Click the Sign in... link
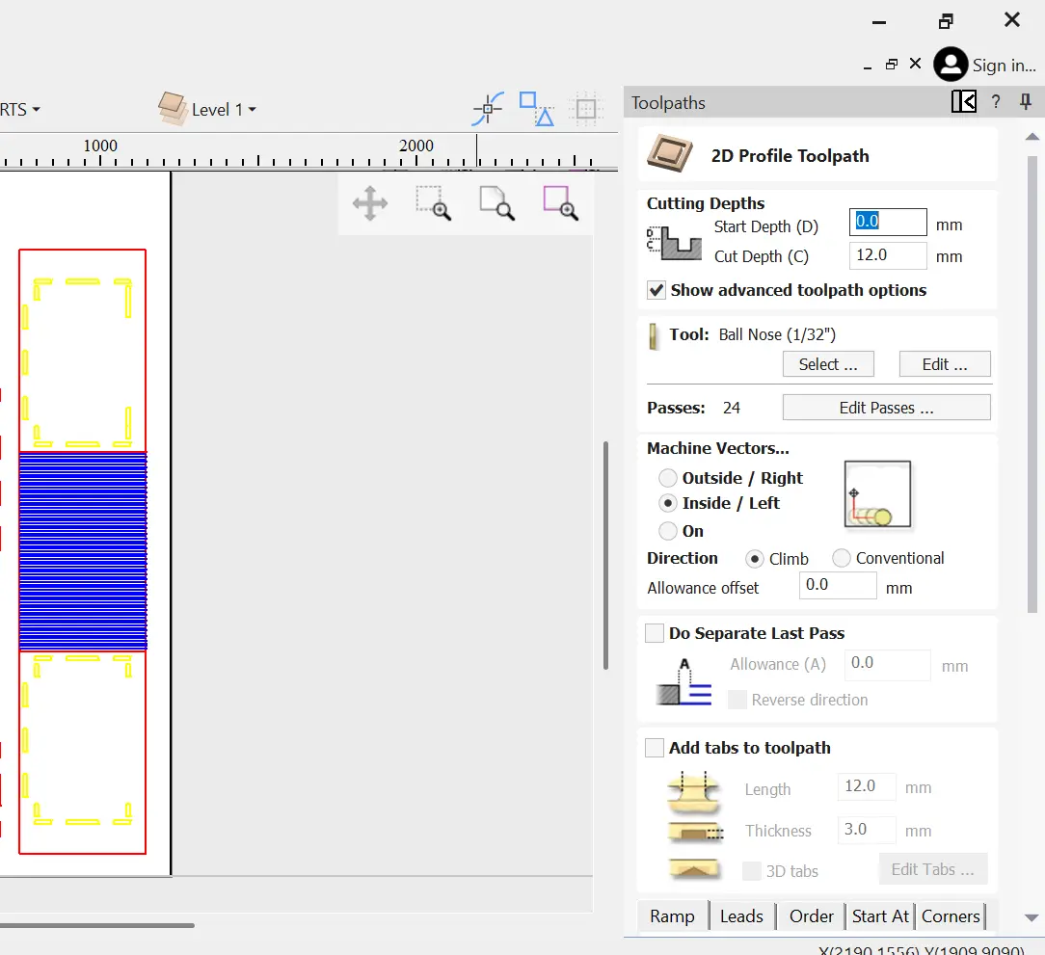This screenshot has width=1045, height=955. point(1005,66)
